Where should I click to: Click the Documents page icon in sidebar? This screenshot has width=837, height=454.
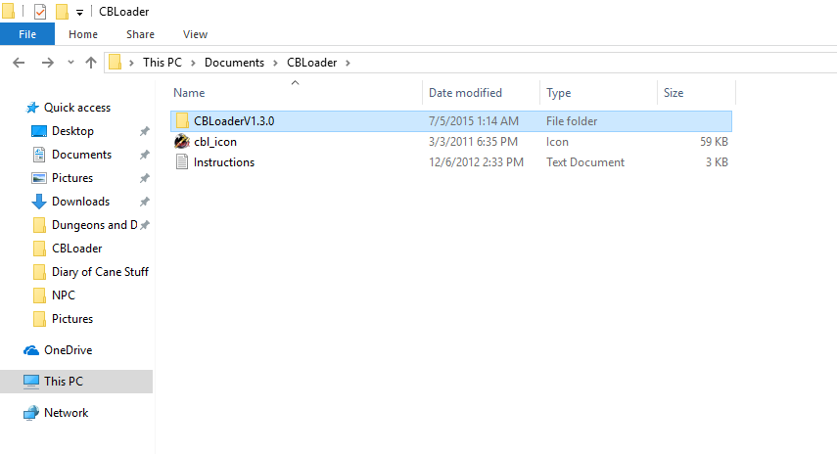pyautogui.click(x=39, y=155)
